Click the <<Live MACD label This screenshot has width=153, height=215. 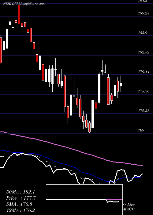[129, 207]
